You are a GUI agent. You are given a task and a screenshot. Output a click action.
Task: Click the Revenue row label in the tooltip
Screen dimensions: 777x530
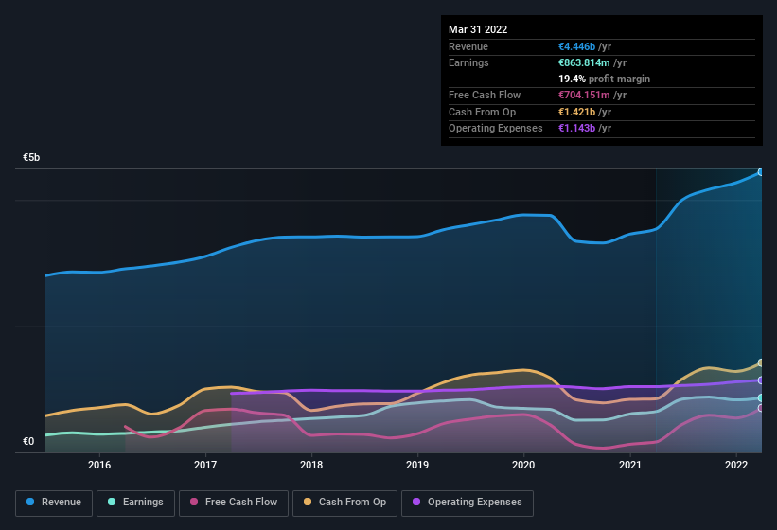point(468,46)
